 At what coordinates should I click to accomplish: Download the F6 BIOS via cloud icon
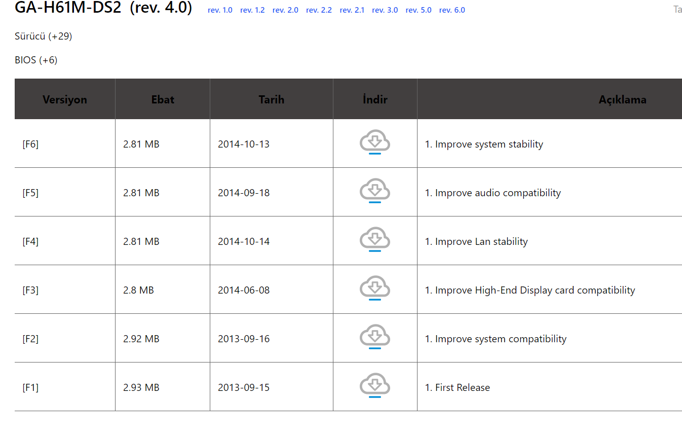coord(375,142)
